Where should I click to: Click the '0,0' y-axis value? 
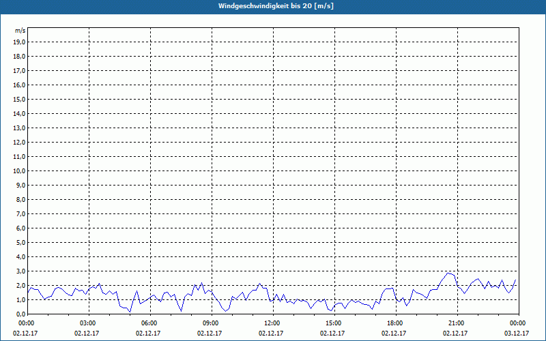20,314
